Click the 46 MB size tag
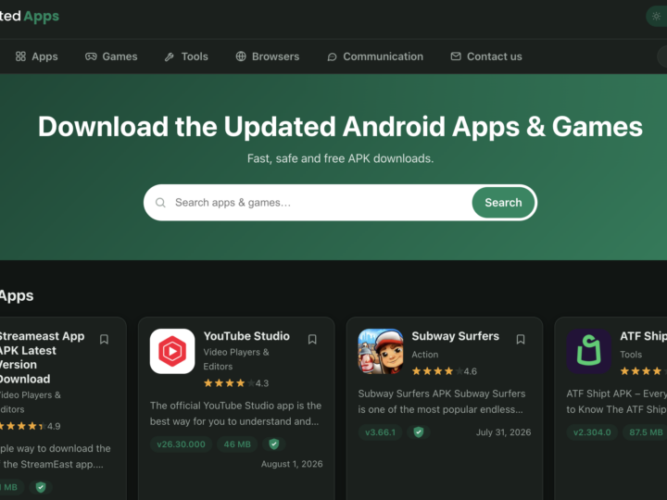The image size is (667, 500). click(237, 444)
